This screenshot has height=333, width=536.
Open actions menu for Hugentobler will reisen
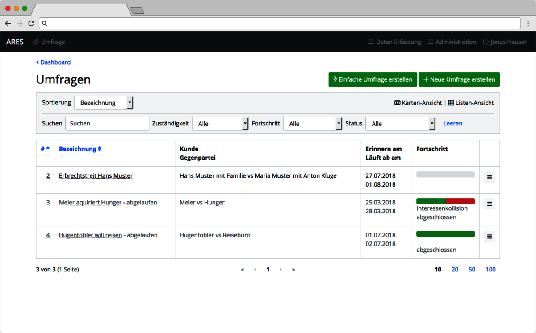coord(490,237)
